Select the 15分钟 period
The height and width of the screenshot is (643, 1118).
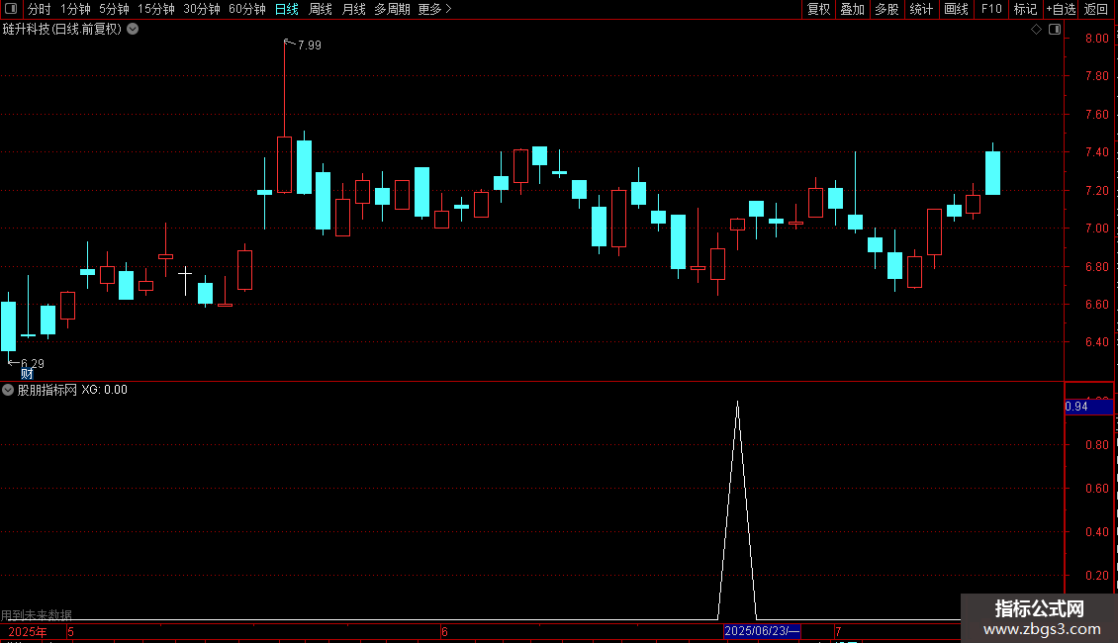pyautogui.click(x=155, y=9)
